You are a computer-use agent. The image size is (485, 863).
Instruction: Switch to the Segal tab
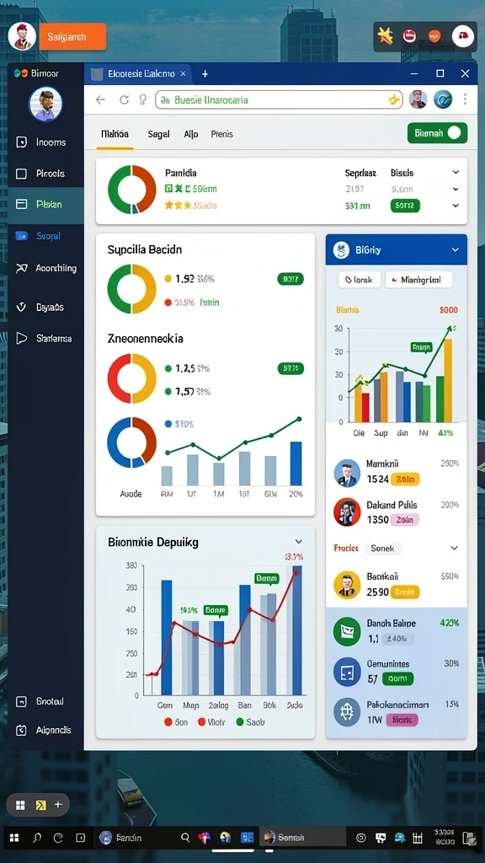(158, 134)
